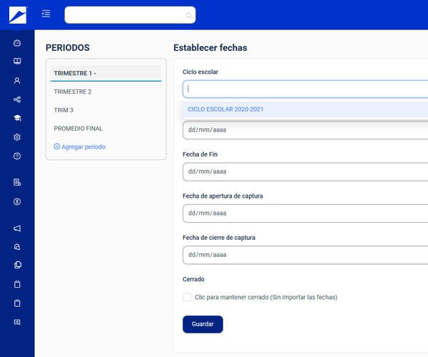Open the help question-mark sidebar icon
Image resolution: width=428 pixels, height=357 pixels.
pos(17,156)
